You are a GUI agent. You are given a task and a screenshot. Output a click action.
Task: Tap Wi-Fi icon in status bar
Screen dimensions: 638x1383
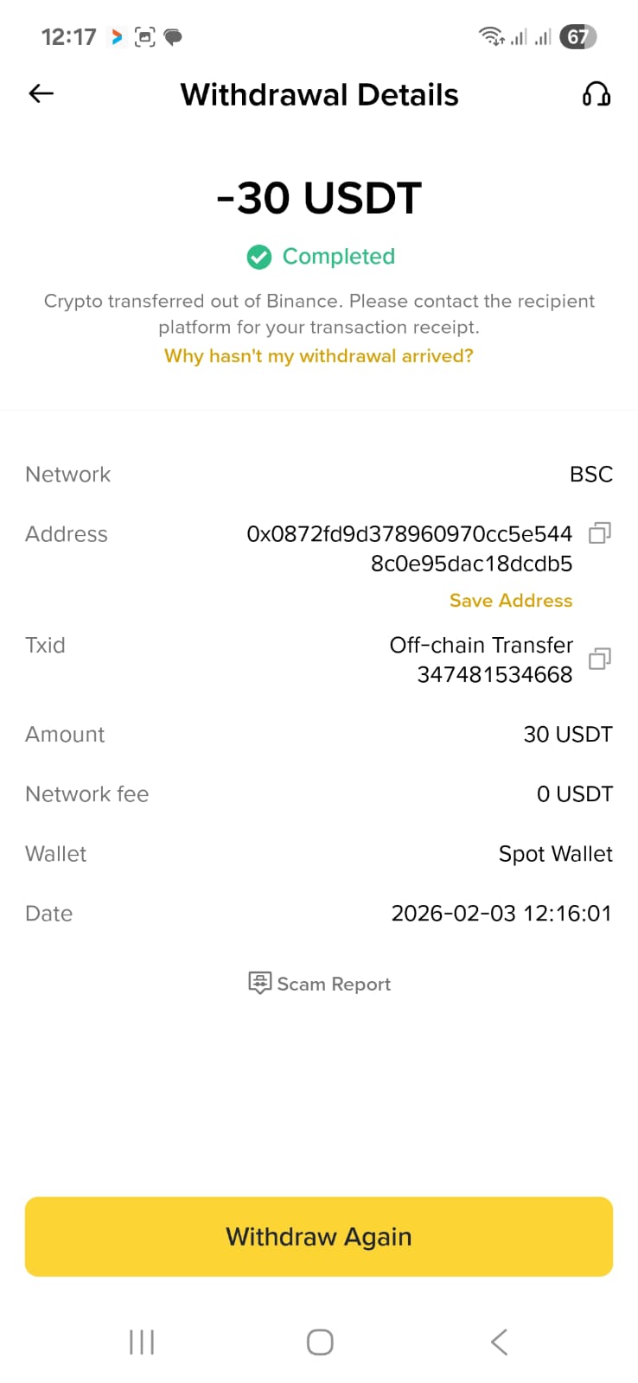tap(491, 36)
